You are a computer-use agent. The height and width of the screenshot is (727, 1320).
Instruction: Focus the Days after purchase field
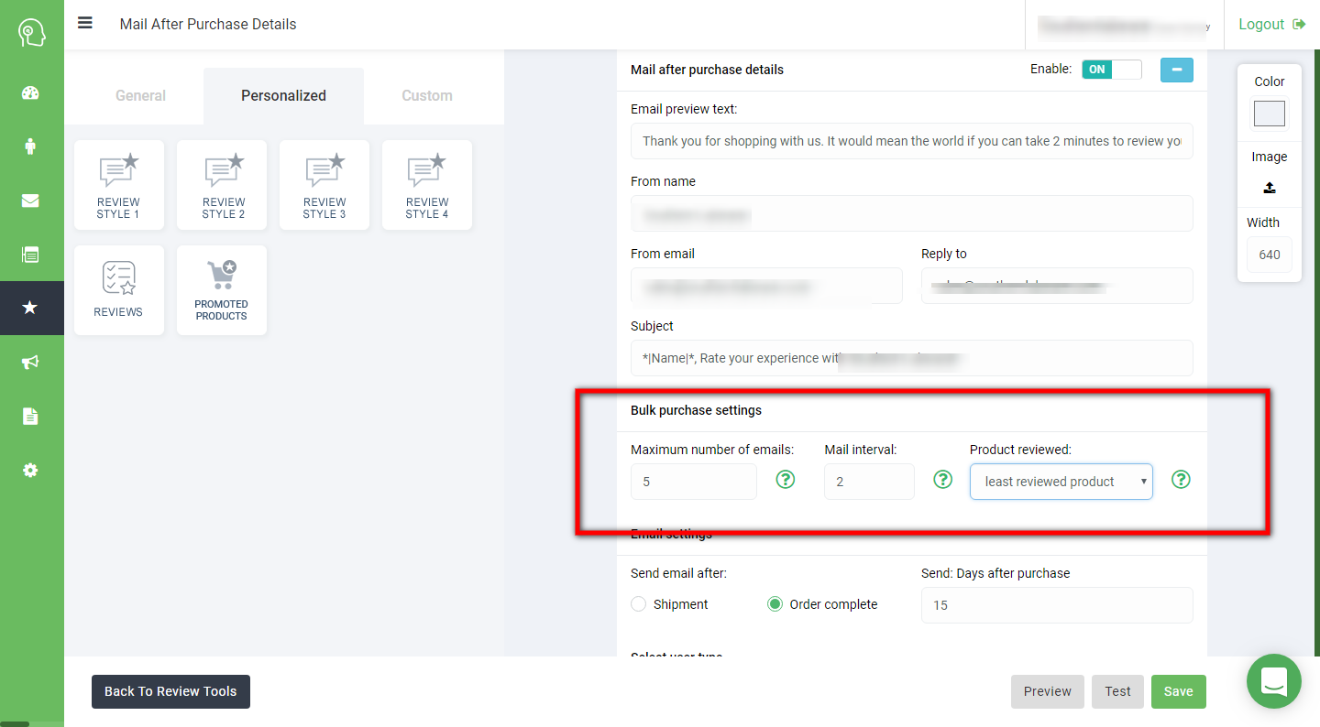tap(1057, 605)
